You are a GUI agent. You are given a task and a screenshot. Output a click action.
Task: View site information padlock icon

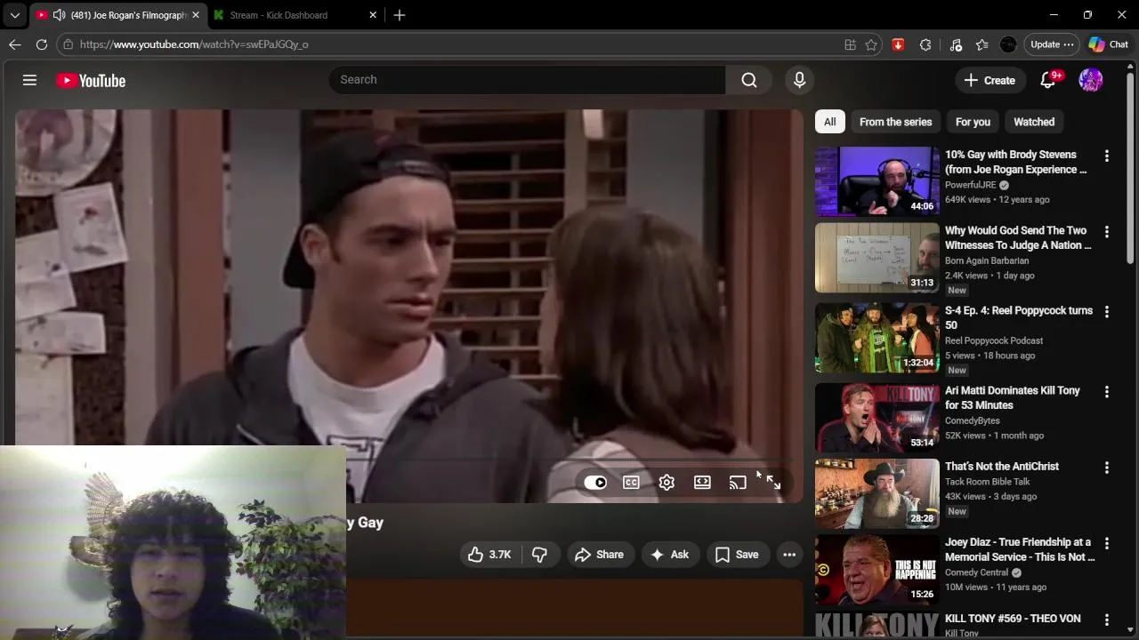(68, 44)
